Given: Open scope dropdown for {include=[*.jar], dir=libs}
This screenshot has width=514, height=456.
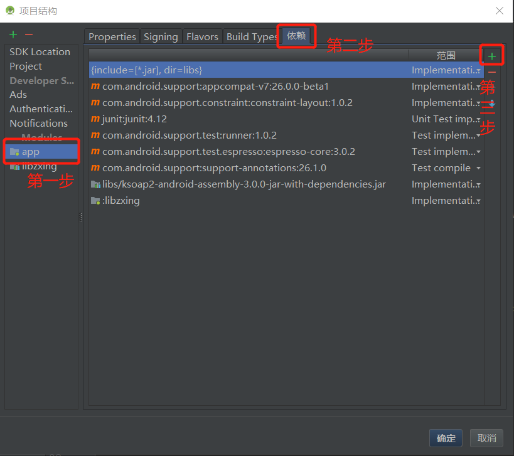Looking at the screenshot, I should [x=478, y=70].
